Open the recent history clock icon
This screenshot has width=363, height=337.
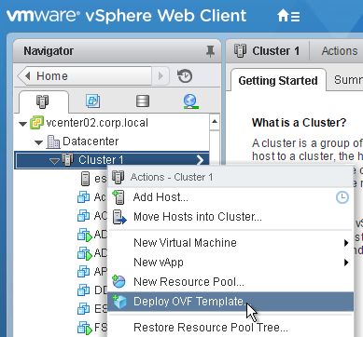pyautogui.click(x=185, y=76)
